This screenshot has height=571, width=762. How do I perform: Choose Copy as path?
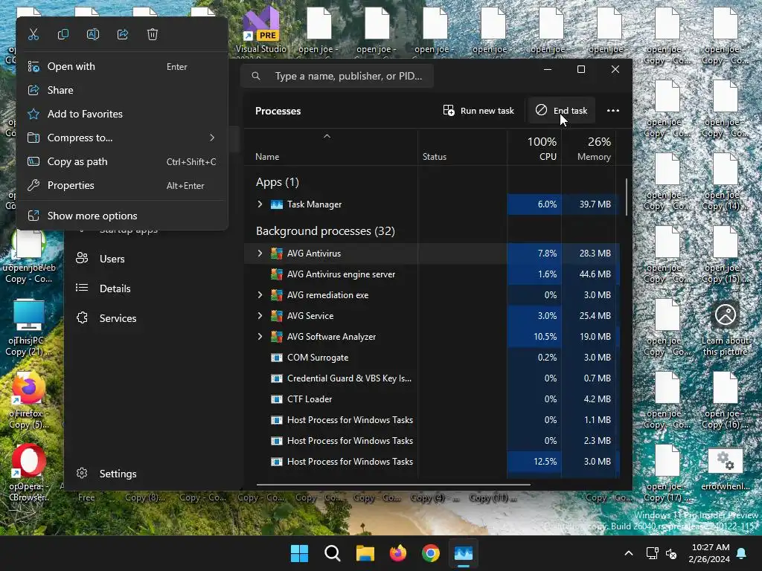coord(122,161)
